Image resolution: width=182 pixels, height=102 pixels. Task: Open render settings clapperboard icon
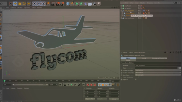pos(62,4)
